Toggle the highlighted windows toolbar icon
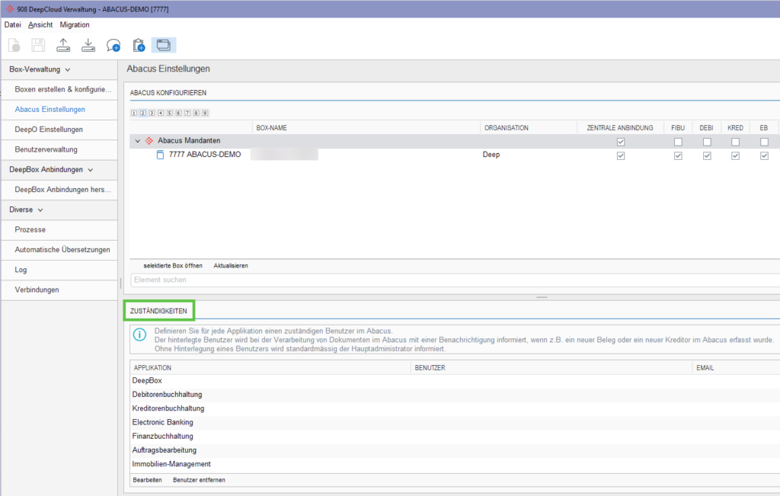 164,45
